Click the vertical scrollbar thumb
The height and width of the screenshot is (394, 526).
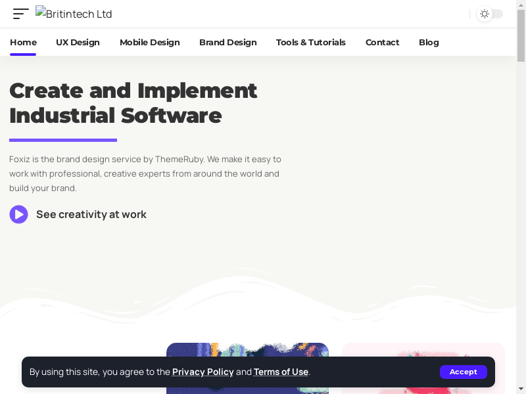(521, 36)
